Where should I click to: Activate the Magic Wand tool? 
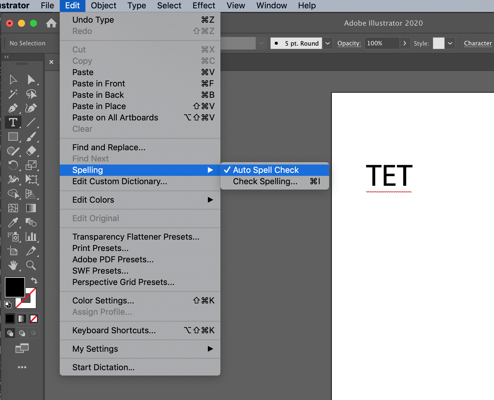13,94
